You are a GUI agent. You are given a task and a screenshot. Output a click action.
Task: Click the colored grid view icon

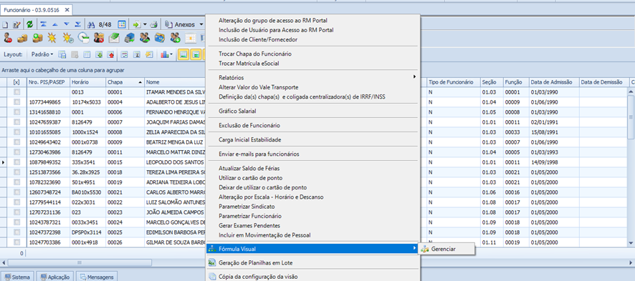(122, 24)
